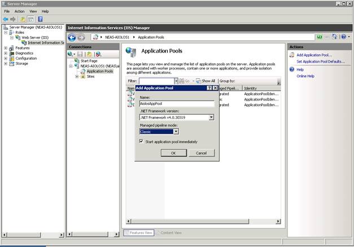Image resolution: width=354 pixels, height=247 pixels.
Task: Click the Server Manager back arrow toolbar icon
Action: point(6,19)
